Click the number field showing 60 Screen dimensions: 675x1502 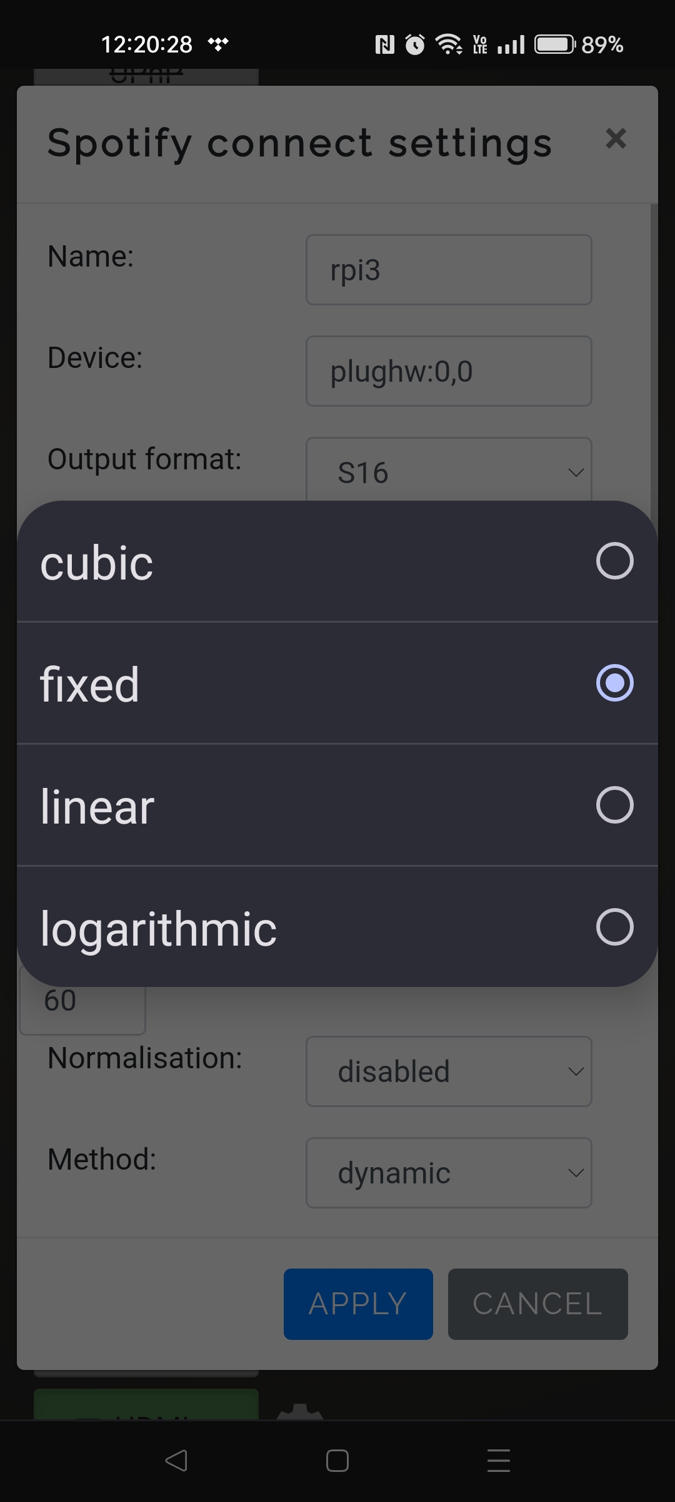point(82,1001)
